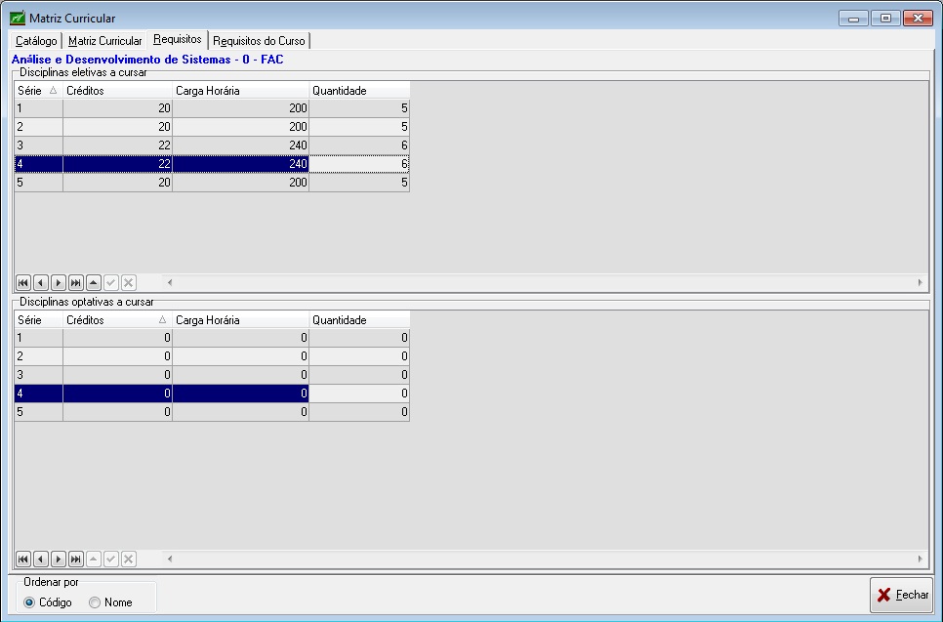Go to next record in optativas navigator
This screenshot has width=943, height=622.
click(59, 559)
